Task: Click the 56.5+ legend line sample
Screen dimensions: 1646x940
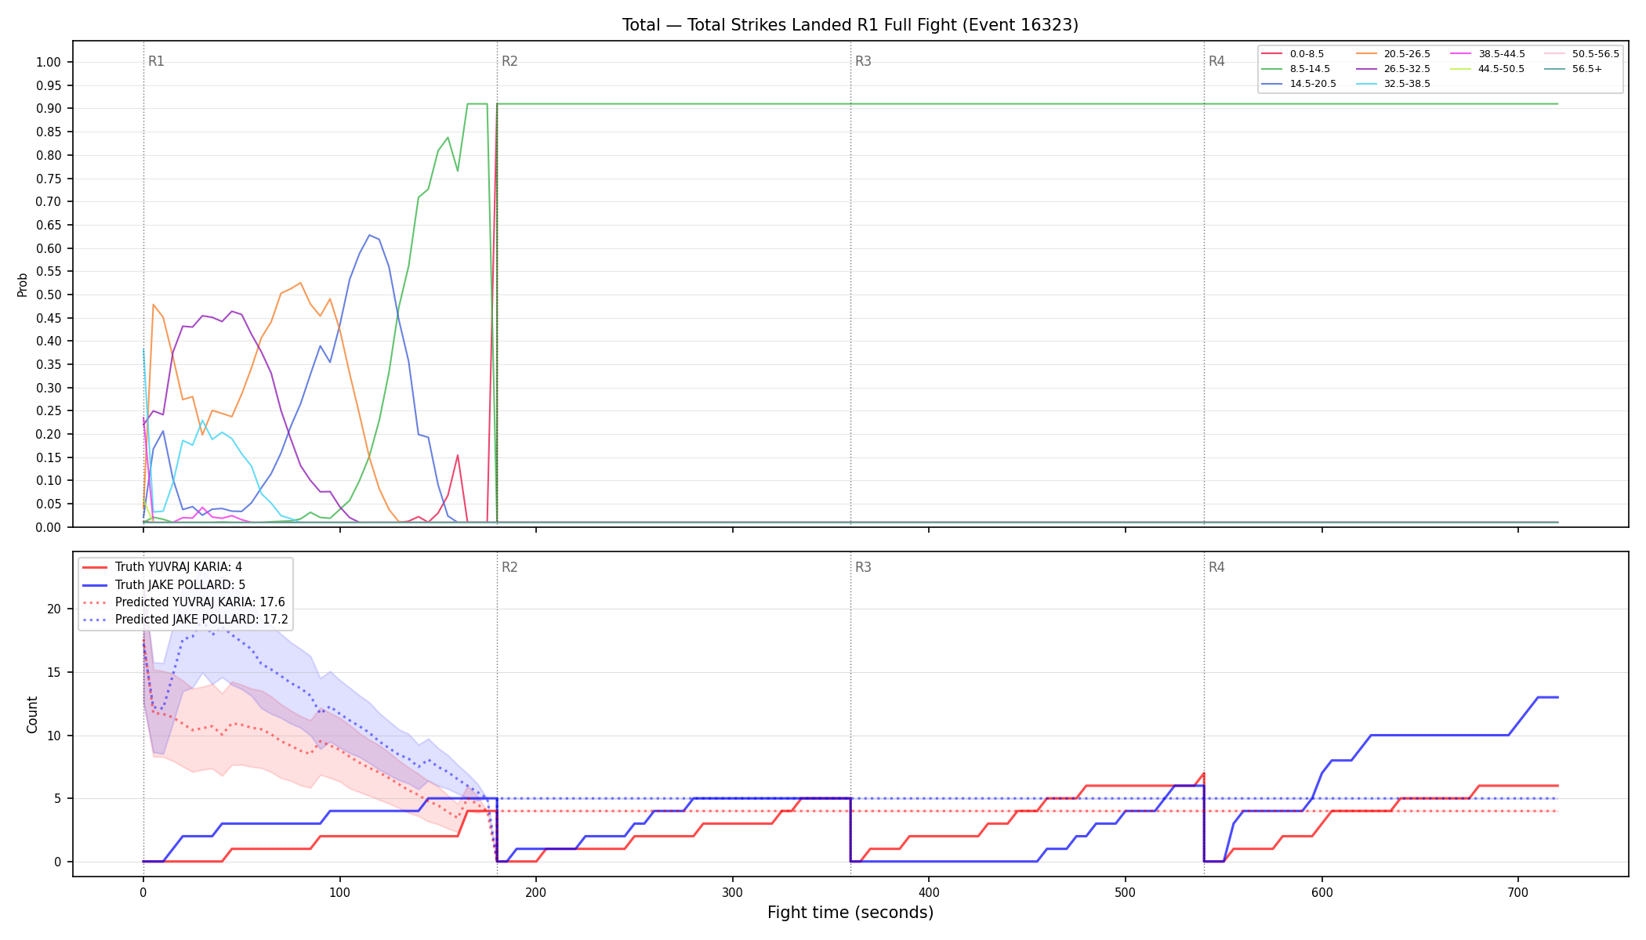Action: point(1554,69)
